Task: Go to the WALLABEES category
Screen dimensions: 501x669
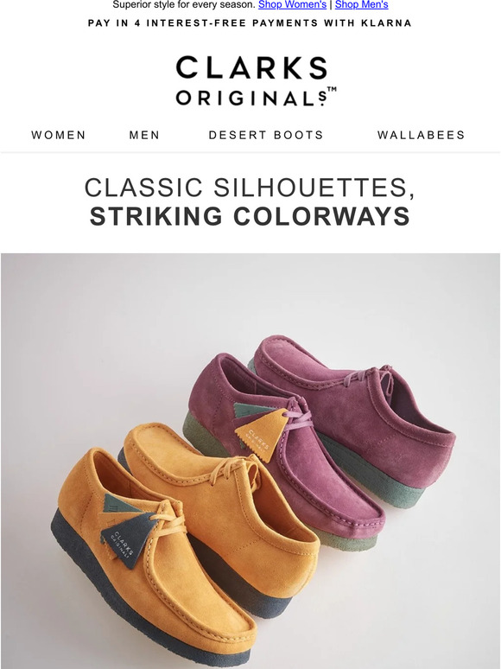Action: tap(421, 135)
